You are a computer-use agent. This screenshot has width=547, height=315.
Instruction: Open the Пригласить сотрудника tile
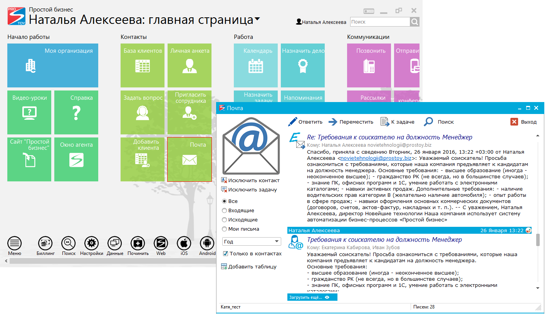(190, 112)
